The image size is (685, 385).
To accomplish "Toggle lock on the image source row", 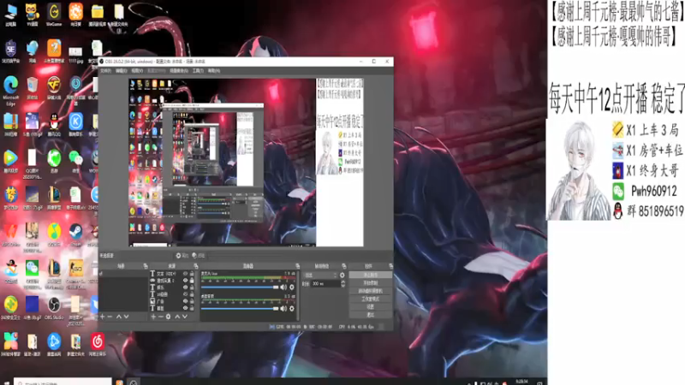I will point(192,301).
